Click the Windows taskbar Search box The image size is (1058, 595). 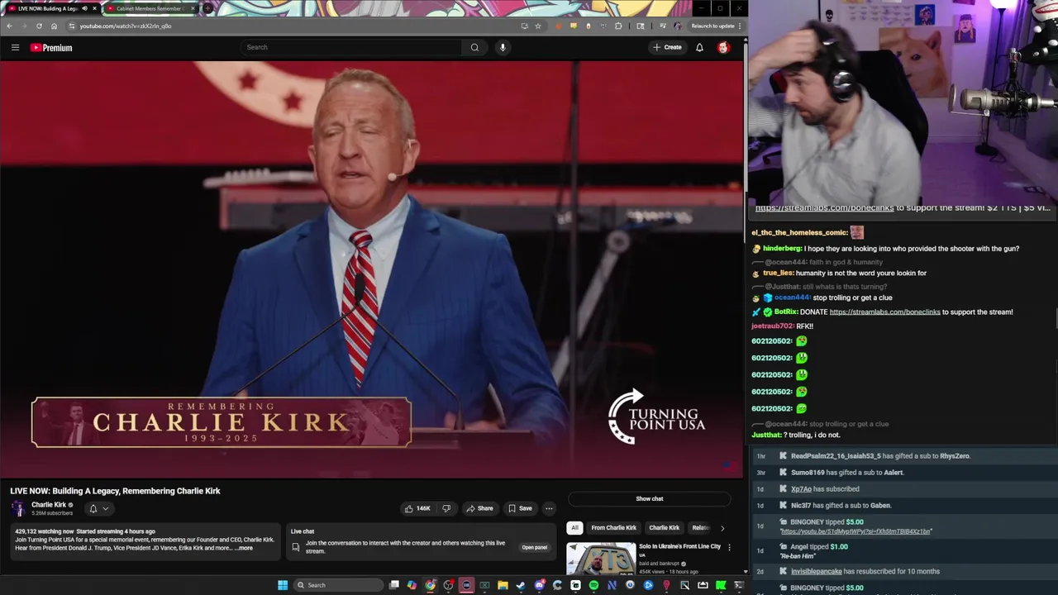coord(339,585)
